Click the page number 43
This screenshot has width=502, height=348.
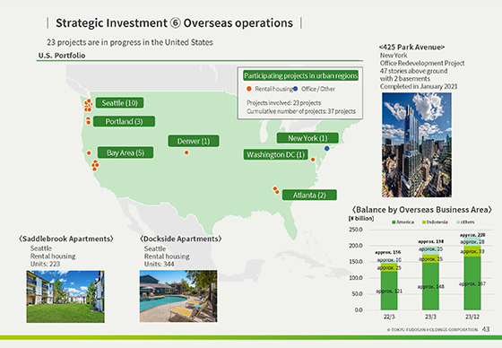tap(486, 329)
